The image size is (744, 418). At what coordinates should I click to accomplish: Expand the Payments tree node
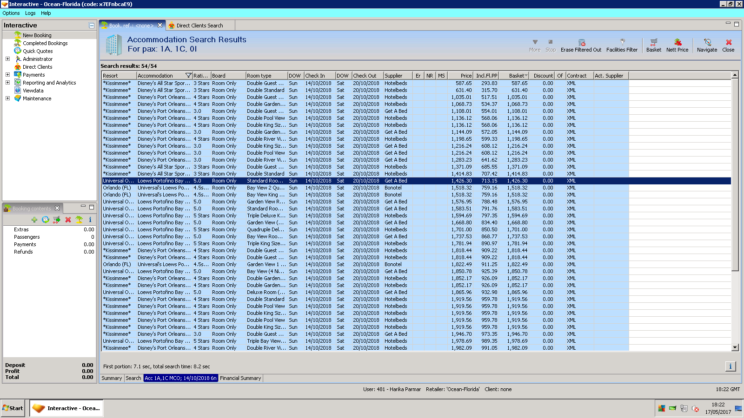click(x=7, y=75)
